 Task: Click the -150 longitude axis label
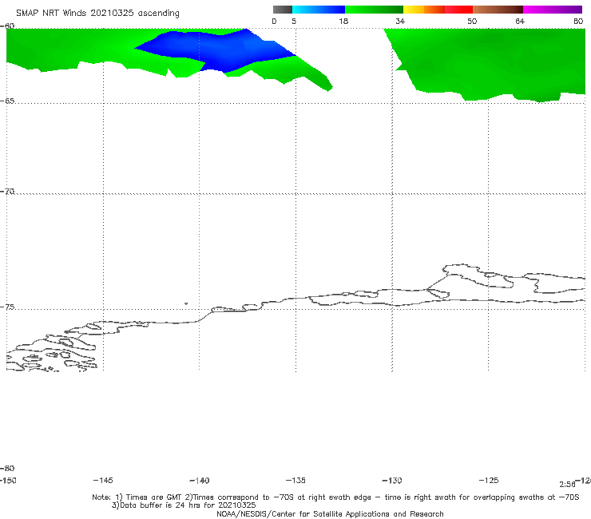(x=8, y=481)
